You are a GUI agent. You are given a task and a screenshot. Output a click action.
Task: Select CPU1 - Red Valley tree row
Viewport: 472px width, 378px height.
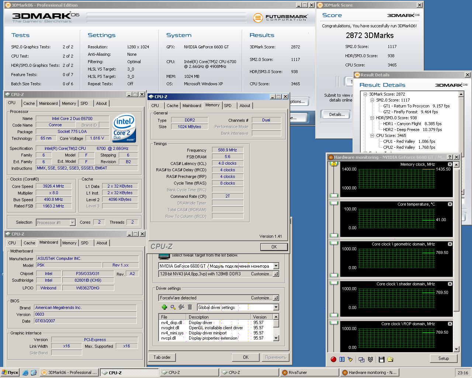(409, 141)
